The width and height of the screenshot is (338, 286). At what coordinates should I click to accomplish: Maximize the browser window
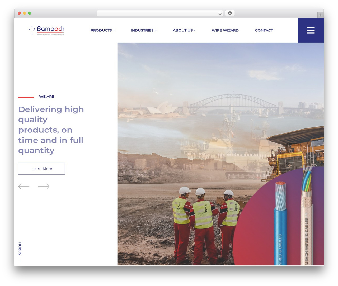[x=30, y=13]
